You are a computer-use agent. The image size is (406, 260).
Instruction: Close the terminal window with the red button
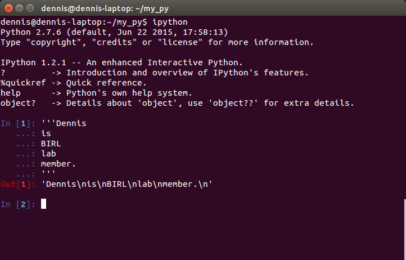tap(8, 8)
